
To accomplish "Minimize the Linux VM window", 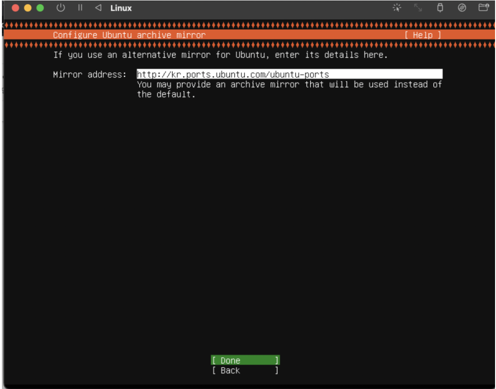I will click(x=28, y=8).
